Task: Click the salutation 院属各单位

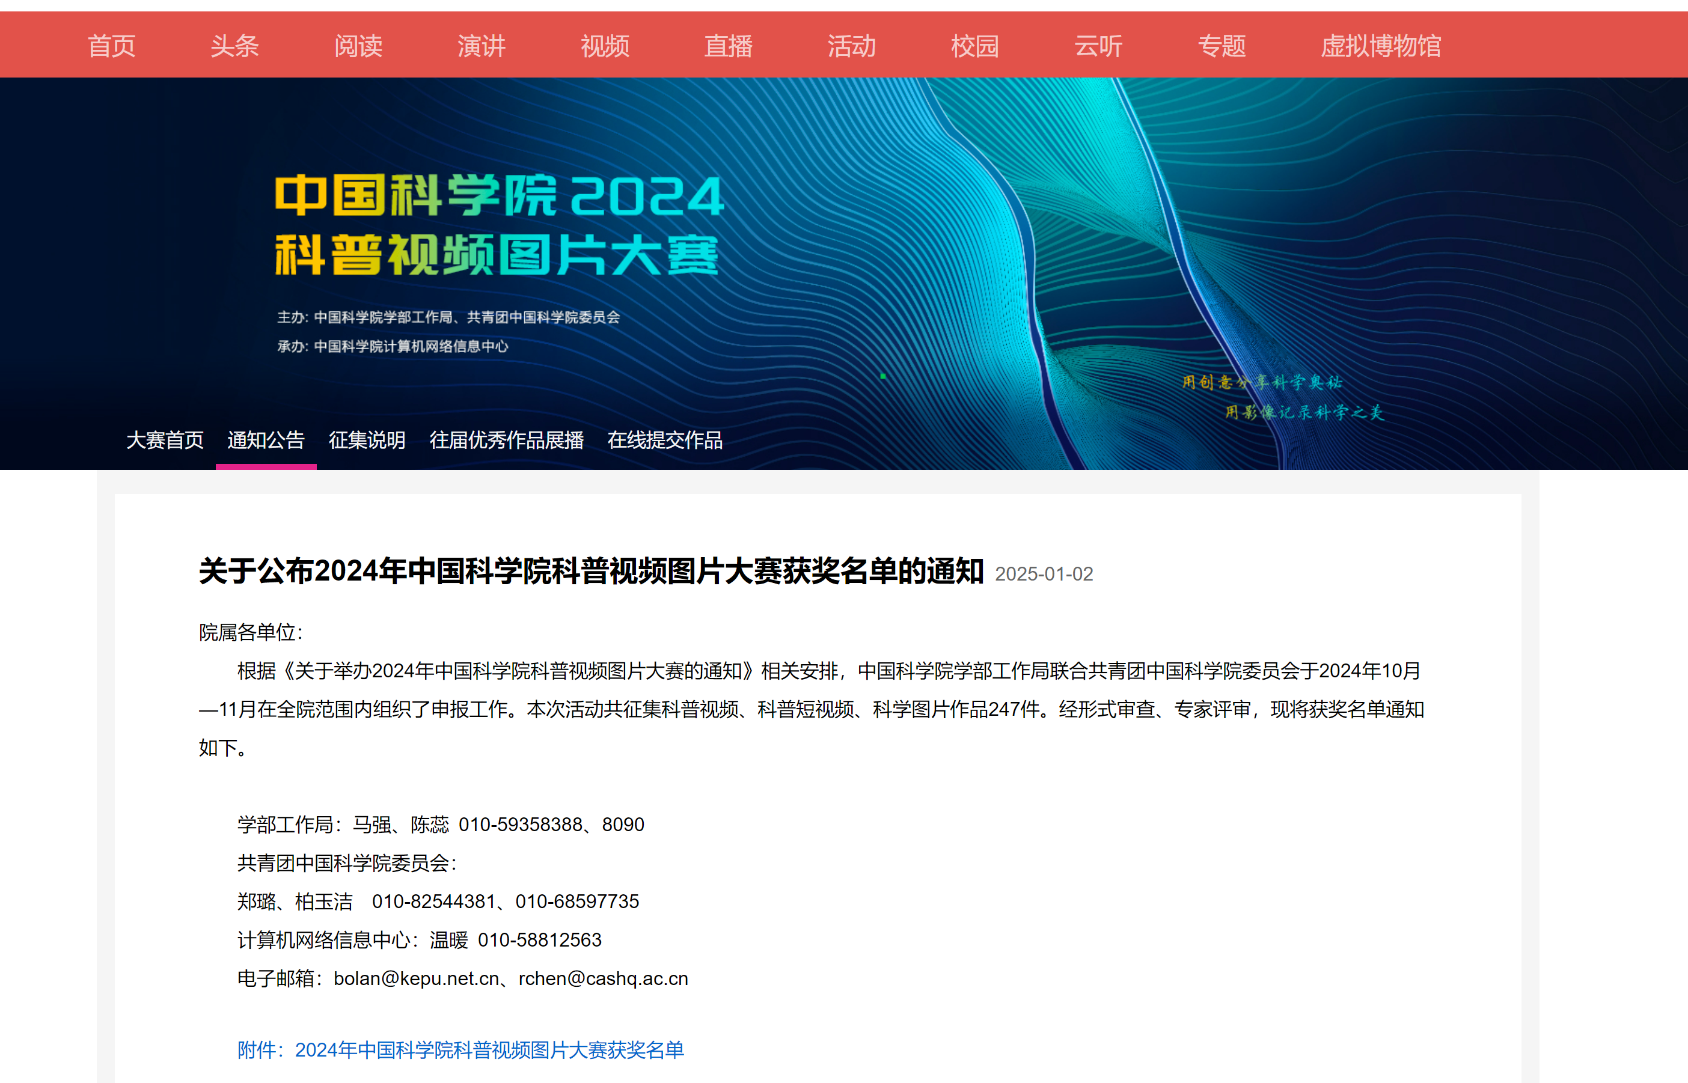Action: tap(251, 632)
